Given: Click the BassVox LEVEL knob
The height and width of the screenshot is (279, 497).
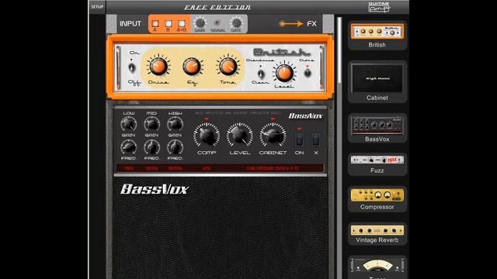Looking at the screenshot, I should click(x=240, y=135).
